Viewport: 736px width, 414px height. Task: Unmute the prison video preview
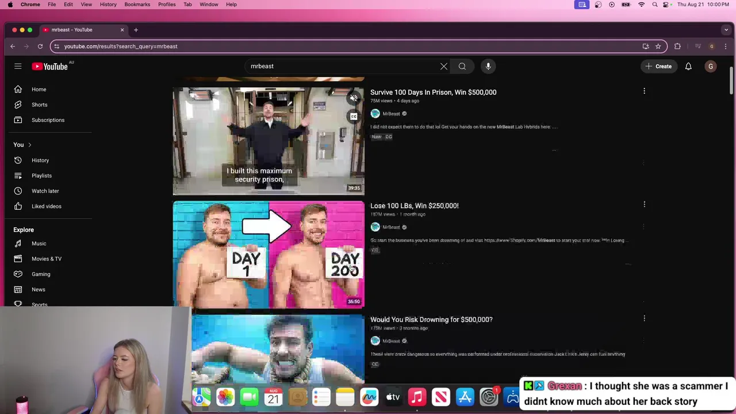354,98
